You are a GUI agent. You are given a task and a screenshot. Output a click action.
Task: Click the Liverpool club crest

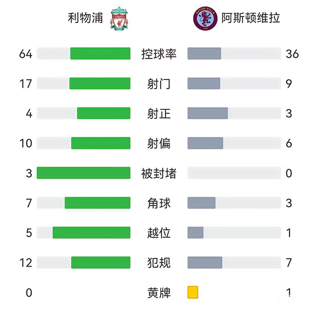pos(119,19)
